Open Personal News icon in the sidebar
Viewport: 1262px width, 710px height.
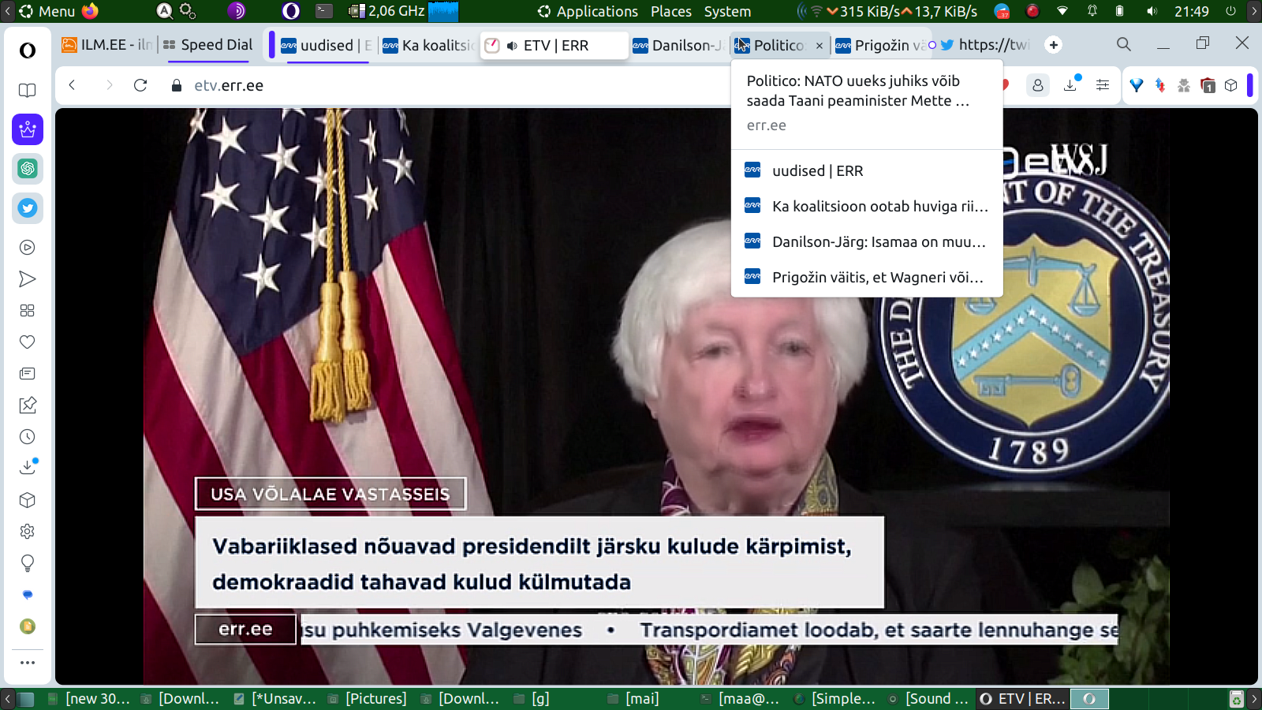click(x=28, y=374)
